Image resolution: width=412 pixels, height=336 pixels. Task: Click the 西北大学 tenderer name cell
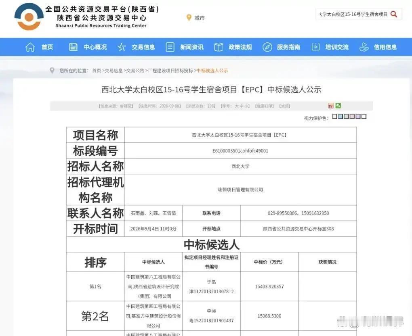(x=240, y=166)
